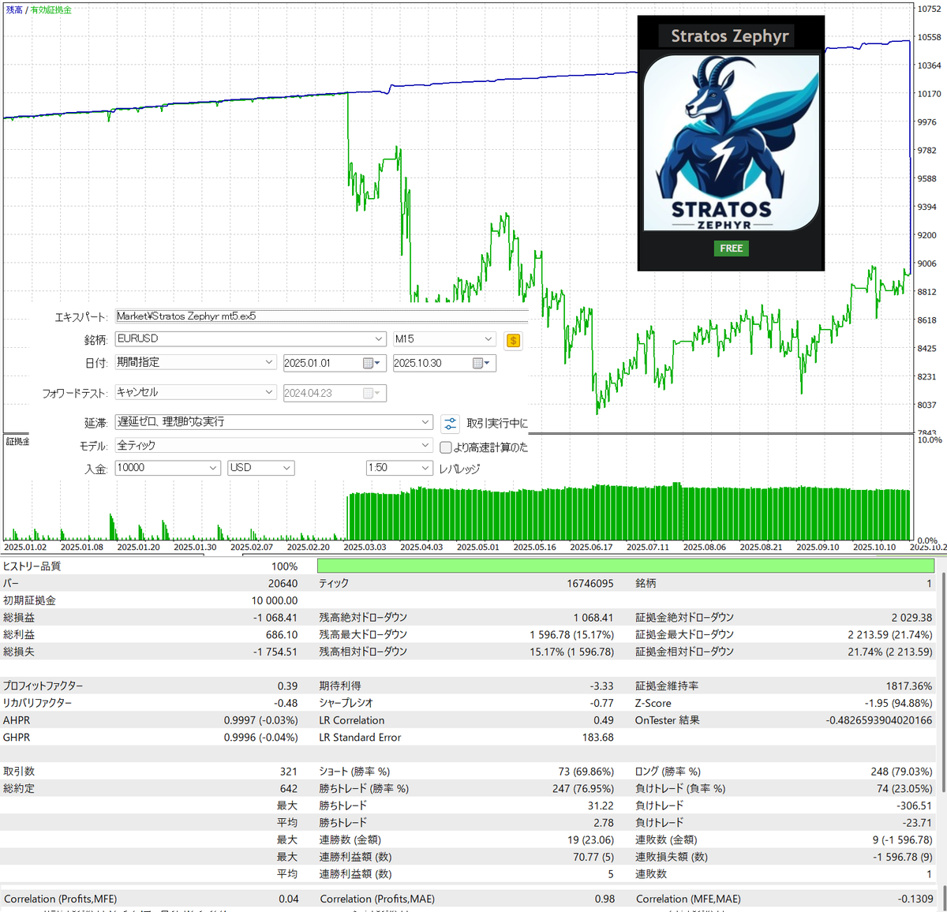Toggle the より高速計算 checkbox
The width and height of the screenshot is (947, 912).
(x=445, y=447)
